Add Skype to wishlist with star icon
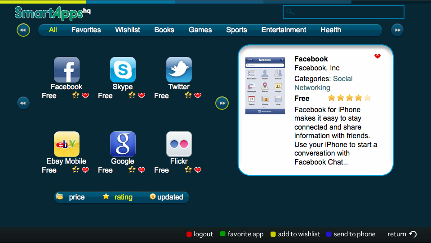431x243 pixels. [132, 95]
